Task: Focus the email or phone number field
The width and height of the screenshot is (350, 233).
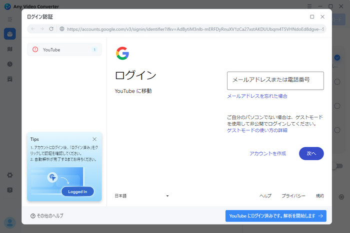Action: coord(275,81)
